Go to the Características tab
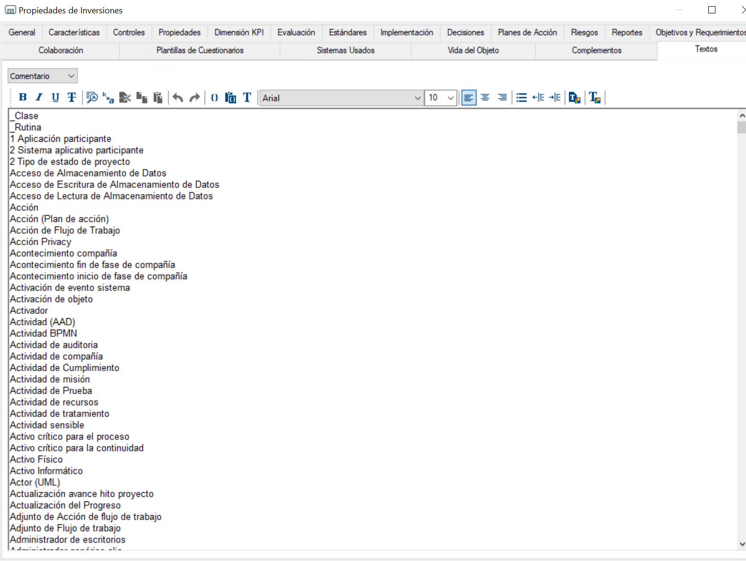746x561 pixels. 74,32
